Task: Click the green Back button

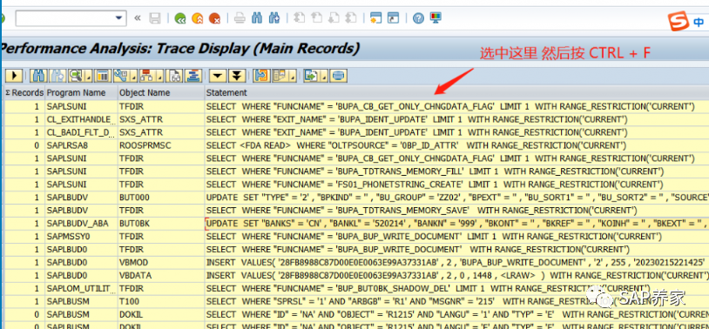Action: [x=180, y=18]
